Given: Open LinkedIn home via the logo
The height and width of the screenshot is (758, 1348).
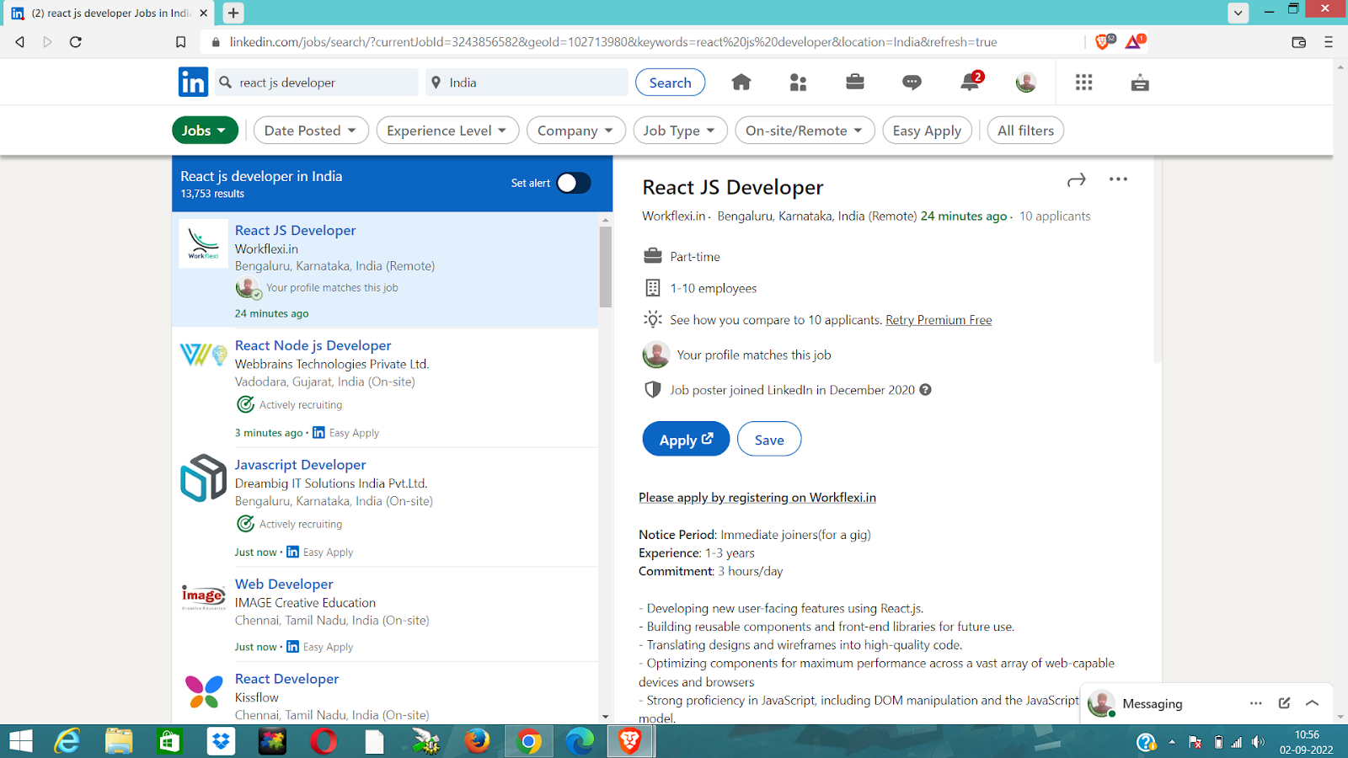Looking at the screenshot, I should tap(193, 82).
